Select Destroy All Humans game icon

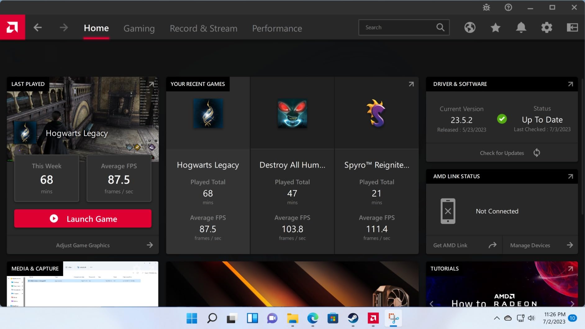coord(292,113)
